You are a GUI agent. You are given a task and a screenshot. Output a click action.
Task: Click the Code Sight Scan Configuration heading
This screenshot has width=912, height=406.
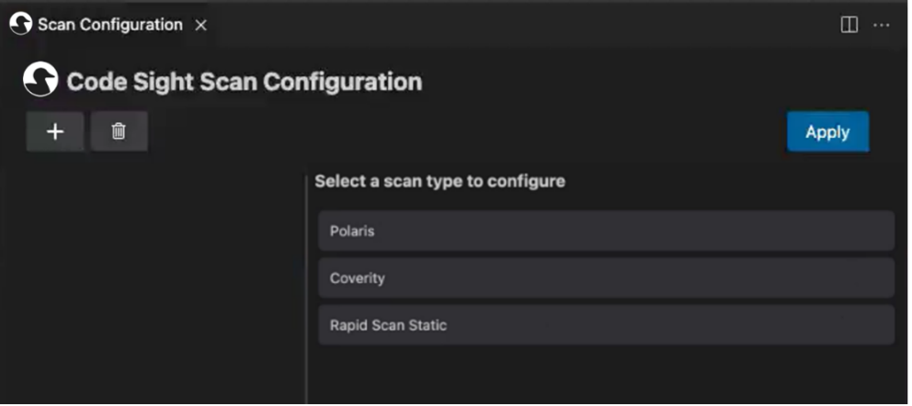[244, 81]
